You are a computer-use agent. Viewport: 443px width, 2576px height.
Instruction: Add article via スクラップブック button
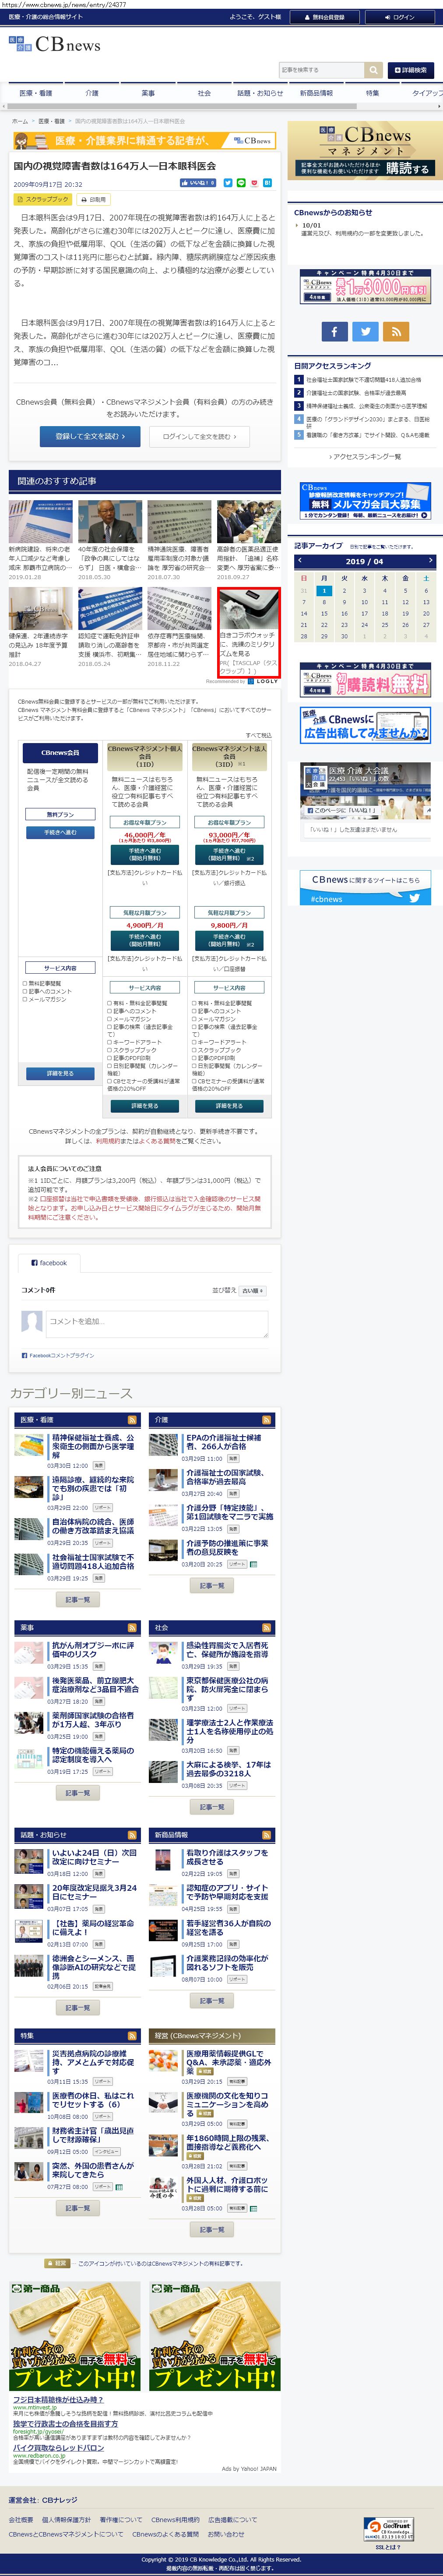click(43, 199)
